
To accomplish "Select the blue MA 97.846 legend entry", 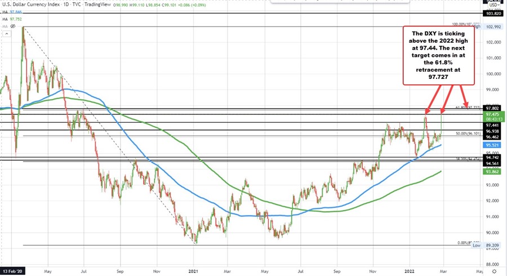I will [12, 12].
